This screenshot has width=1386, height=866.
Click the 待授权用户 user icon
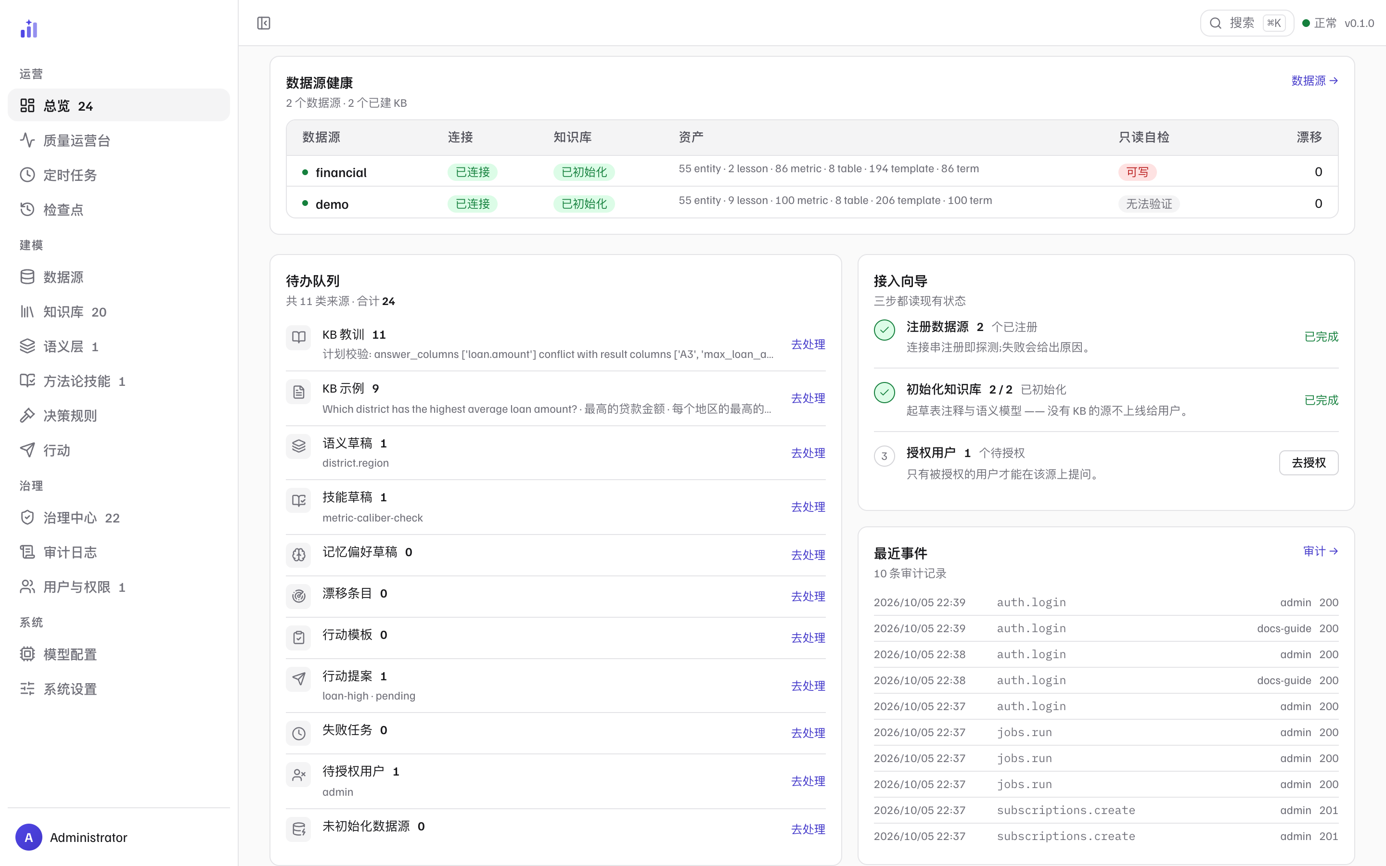298,775
